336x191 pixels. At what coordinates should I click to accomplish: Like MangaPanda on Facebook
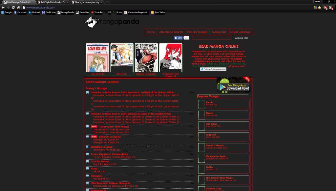pos(179,37)
